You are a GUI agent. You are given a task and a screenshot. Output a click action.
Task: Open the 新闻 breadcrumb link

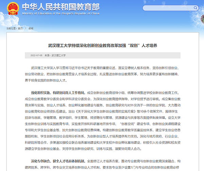click(x=31, y=28)
